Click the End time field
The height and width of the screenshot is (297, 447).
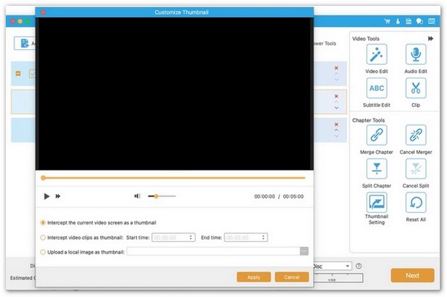click(x=246, y=237)
